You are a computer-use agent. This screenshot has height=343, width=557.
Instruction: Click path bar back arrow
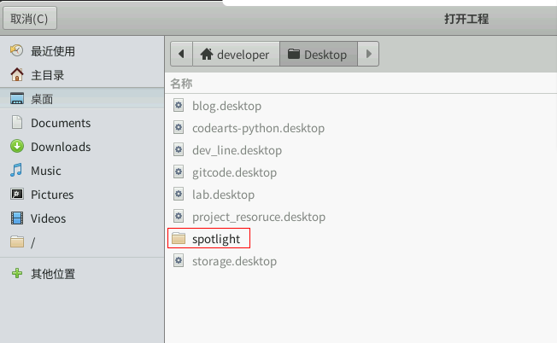[181, 55]
